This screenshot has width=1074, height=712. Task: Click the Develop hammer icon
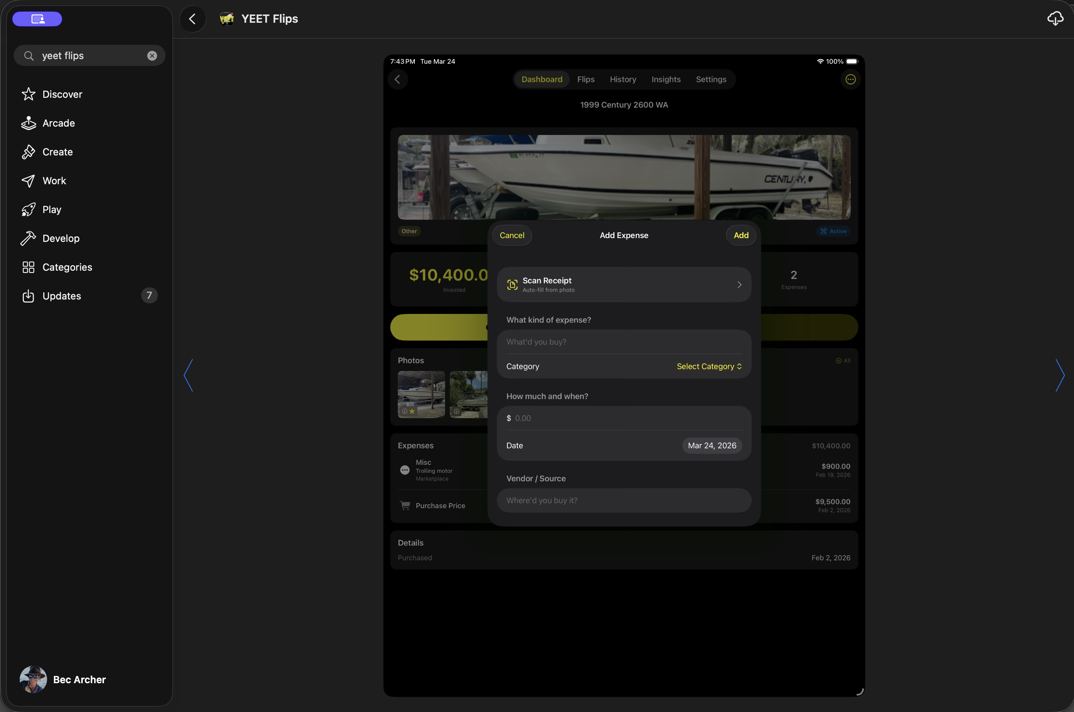[28, 238]
